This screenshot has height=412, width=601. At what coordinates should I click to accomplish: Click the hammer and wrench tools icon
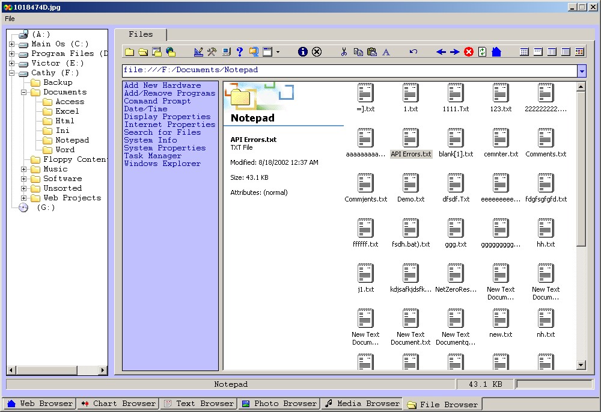pos(212,52)
